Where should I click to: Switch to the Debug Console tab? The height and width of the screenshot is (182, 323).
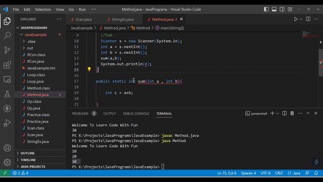point(136,113)
